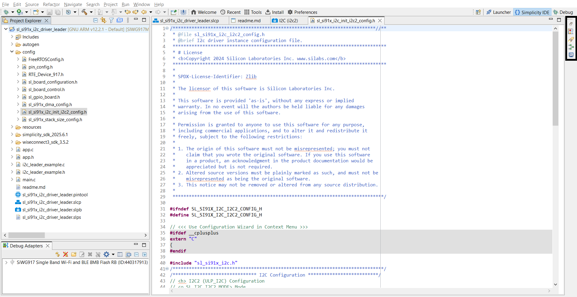Click the Launcher perspective button
The width and height of the screenshot is (577, 297).
pyautogui.click(x=499, y=12)
